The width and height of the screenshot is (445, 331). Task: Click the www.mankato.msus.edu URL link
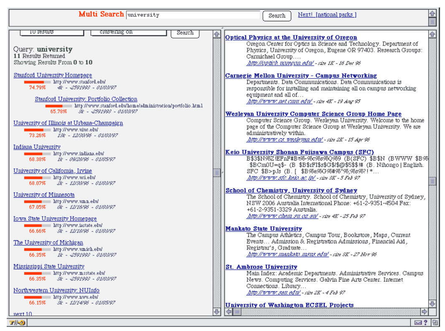pos(287,254)
